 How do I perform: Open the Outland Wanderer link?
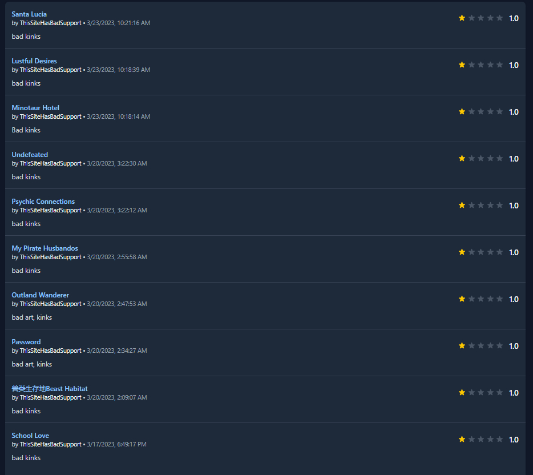pos(41,295)
